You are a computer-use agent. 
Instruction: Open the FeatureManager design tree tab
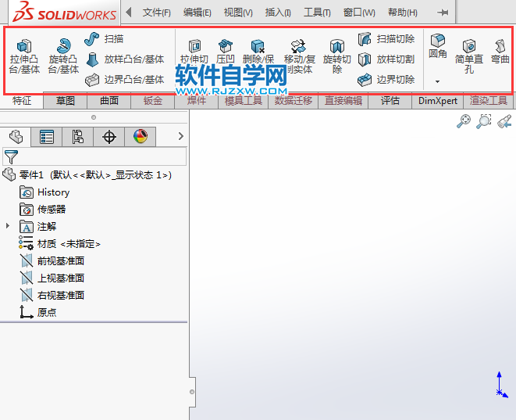(16, 137)
